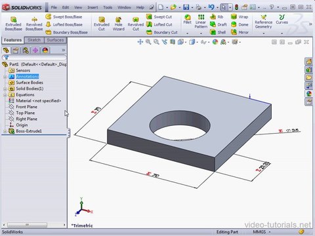Choose Lofted Boss/Base feature

click(64, 25)
